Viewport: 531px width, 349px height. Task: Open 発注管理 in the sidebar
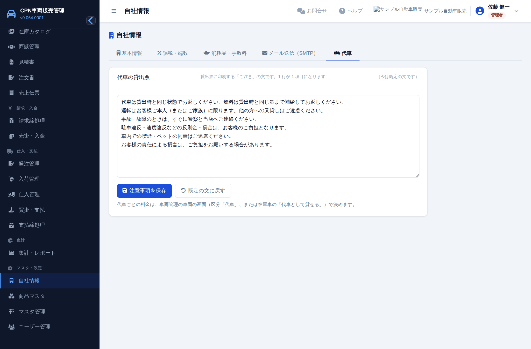click(x=50, y=164)
